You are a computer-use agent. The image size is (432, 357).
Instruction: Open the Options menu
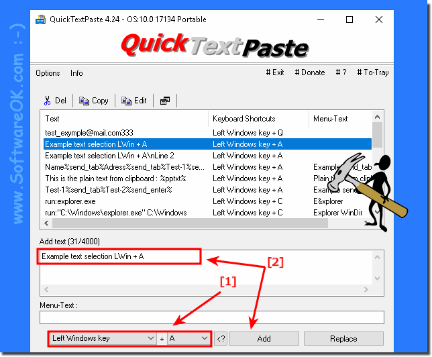pyautogui.click(x=48, y=73)
